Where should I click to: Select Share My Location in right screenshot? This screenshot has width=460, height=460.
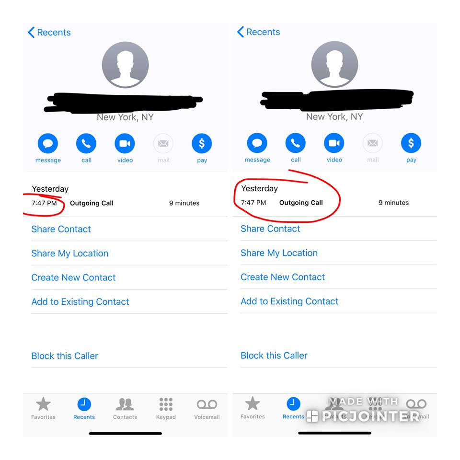(x=279, y=253)
